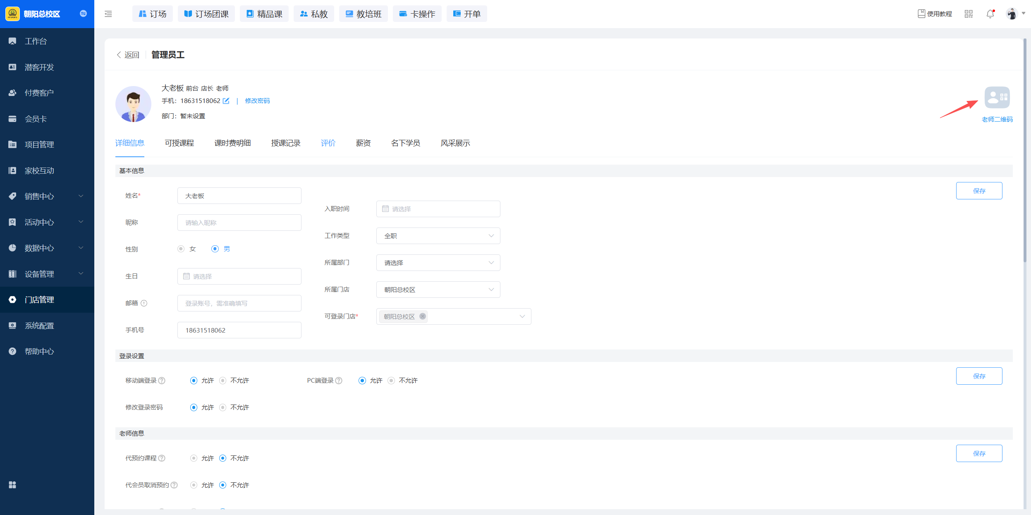Remove the 朝阳总校区 tag from login stores
Image resolution: width=1031 pixels, height=515 pixels.
click(422, 316)
